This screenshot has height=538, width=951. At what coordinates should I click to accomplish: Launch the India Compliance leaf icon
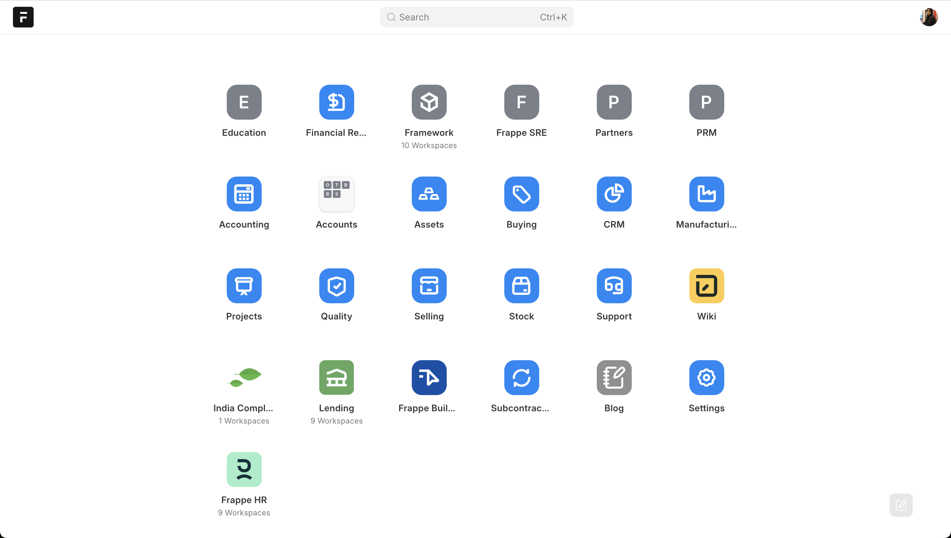point(244,378)
